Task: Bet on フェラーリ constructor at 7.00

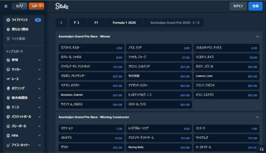Action: (226, 129)
